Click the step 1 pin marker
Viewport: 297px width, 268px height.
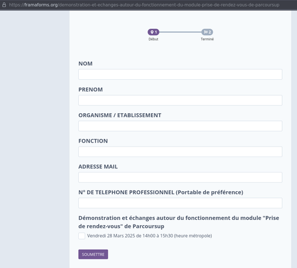coord(153,32)
